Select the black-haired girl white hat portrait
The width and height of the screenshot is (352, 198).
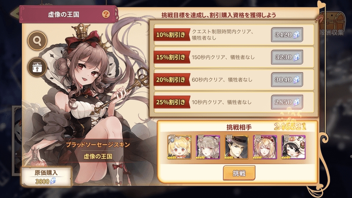(293, 147)
